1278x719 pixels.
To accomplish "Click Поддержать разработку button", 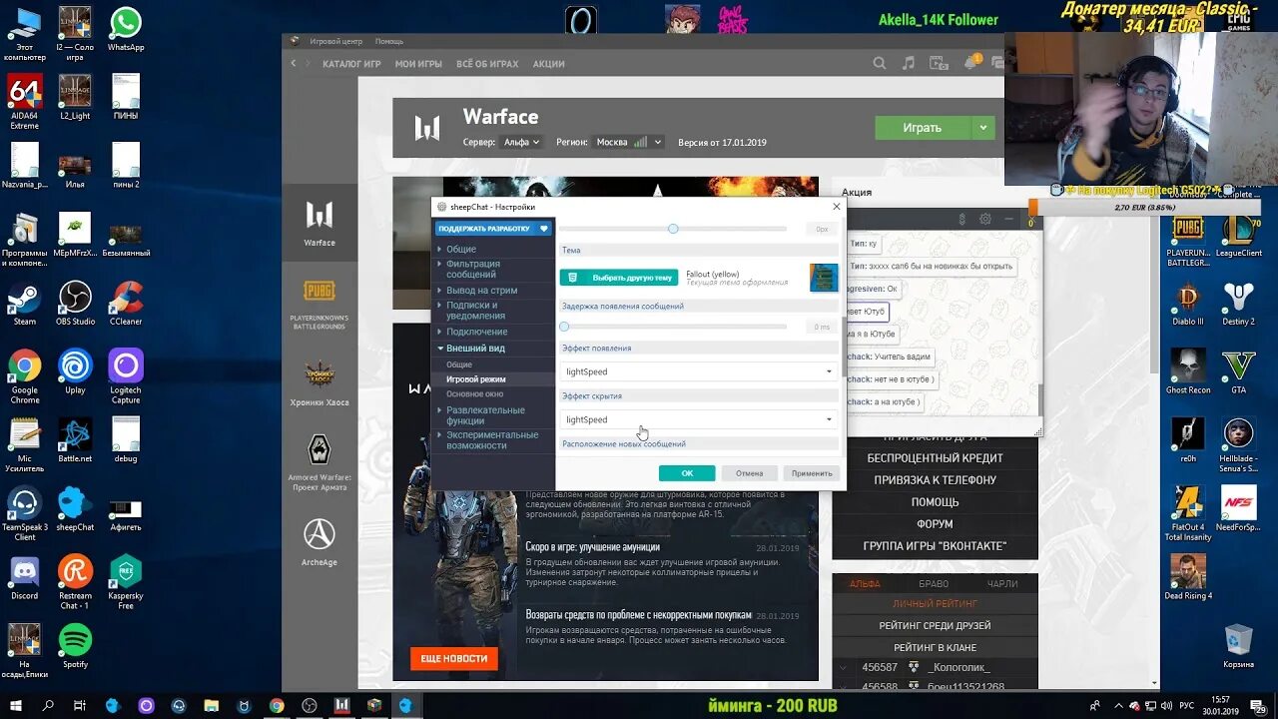I will tap(493, 229).
